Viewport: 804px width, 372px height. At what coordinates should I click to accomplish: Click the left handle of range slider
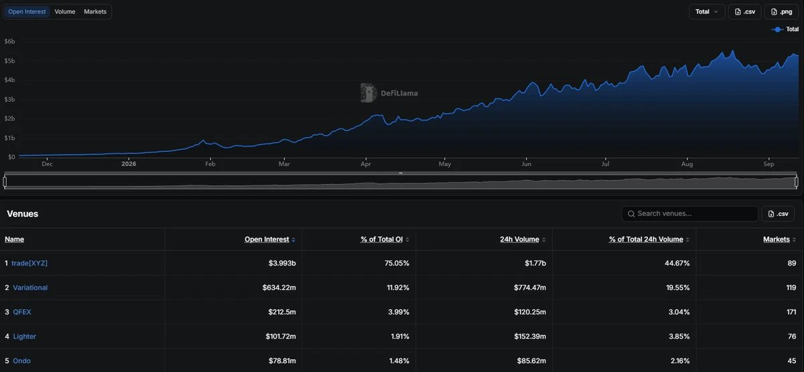pos(5,181)
